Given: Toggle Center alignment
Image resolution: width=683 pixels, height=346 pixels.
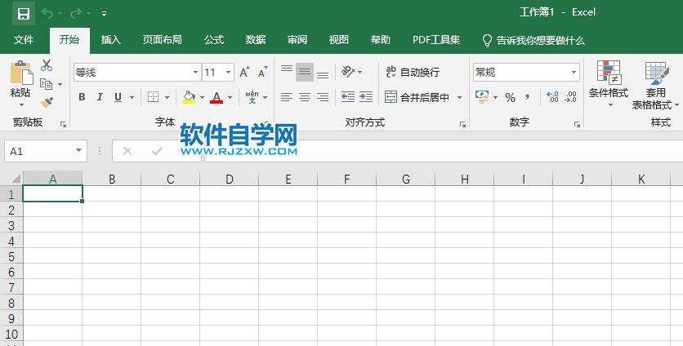Looking at the screenshot, I should pyautogui.click(x=305, y=97).
